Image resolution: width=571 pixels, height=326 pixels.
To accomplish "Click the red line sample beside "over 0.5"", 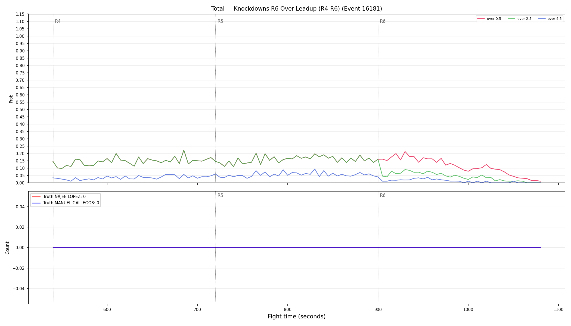I will (x=481, y=19).
